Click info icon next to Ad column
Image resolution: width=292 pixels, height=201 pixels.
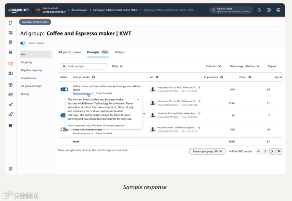point(157,77)
